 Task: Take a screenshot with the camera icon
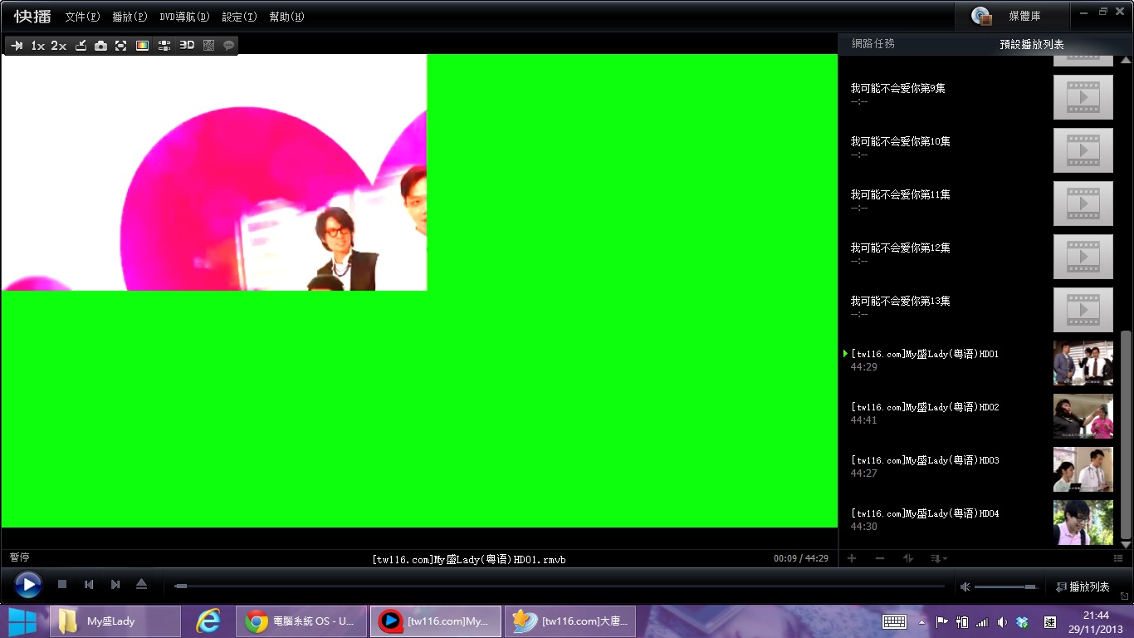[x=100, y=46]
